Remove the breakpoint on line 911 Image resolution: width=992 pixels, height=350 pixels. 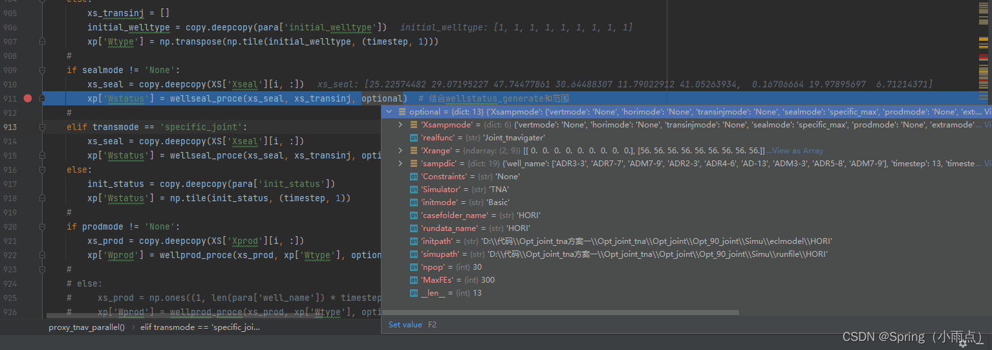pos(27,98)
